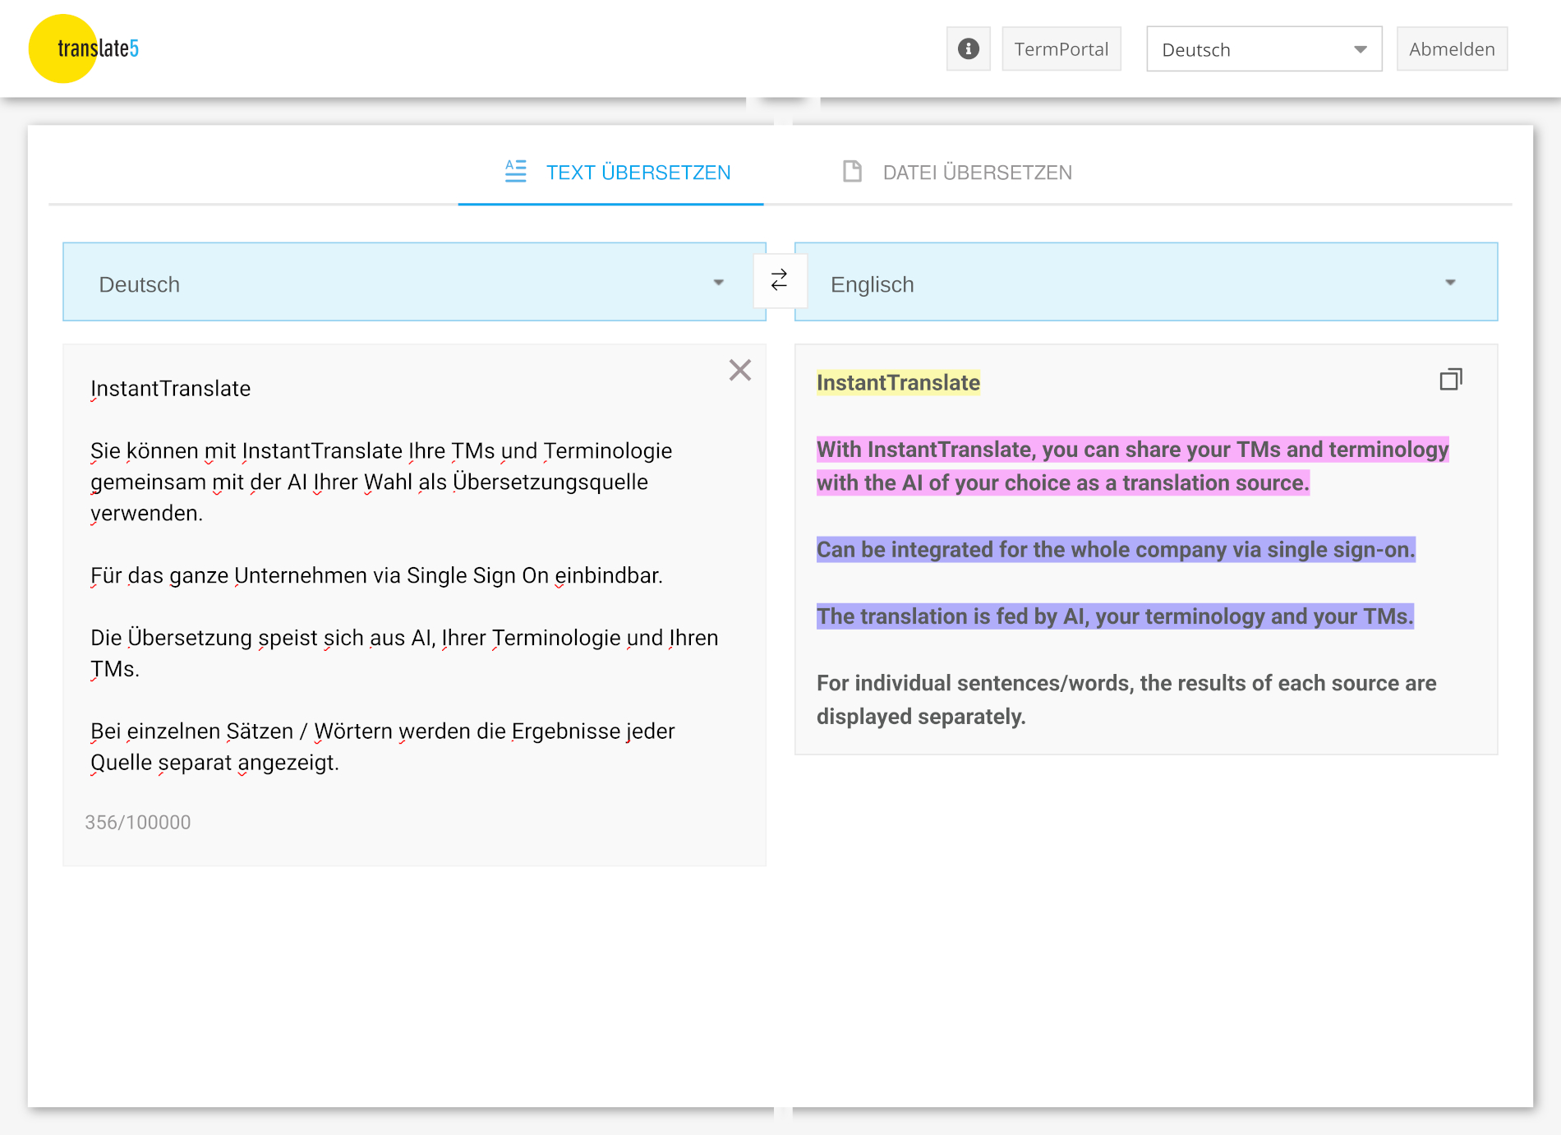Click the source sentence 'Sie können mit InstantTranslate'
The height and width of the screenshot is (1135, 1561).
pos(381,482)
